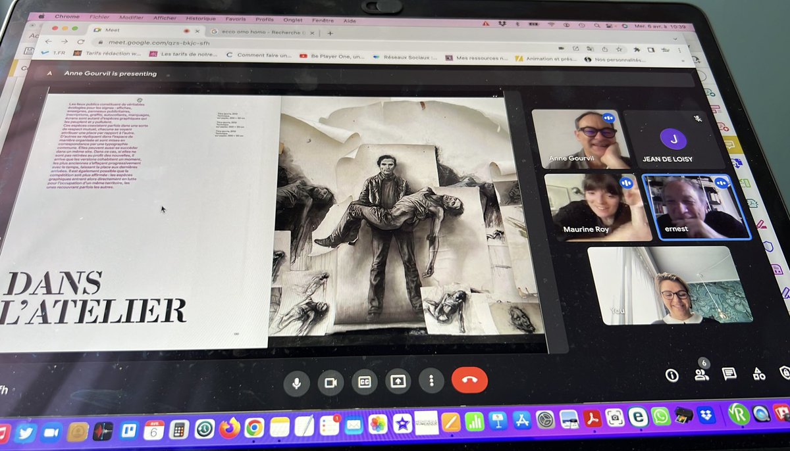The width and height of the screenshot is (790, 451).
Task: Open Reminders from the Dock
Action: tap(329, 426)
